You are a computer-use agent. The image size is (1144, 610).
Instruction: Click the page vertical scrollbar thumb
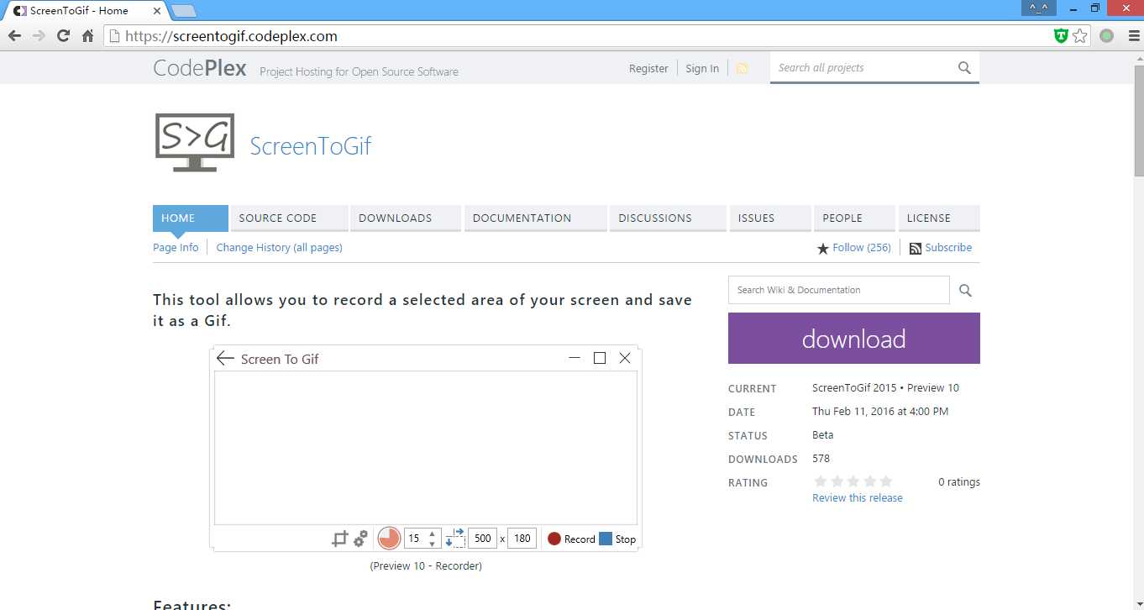tap(1139, 122)
